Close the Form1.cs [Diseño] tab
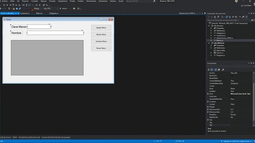The image size is (255, 143). [18, 13]
